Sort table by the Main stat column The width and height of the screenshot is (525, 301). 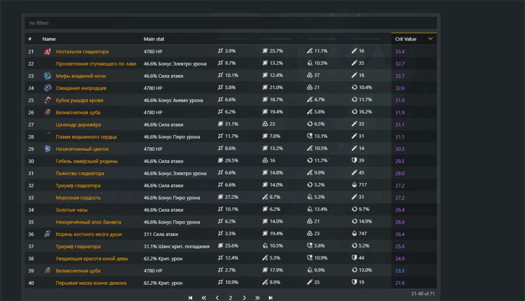pyautogui.click(x=154, y=39)
